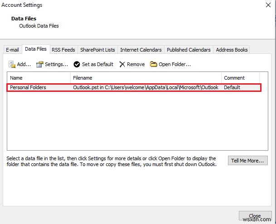Click the Default comment cell
The width and height of the screenshot is (276, 224).
point(232,87)
